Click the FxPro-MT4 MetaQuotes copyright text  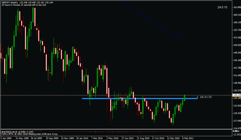pyautogui.click(x=30, y=134)
